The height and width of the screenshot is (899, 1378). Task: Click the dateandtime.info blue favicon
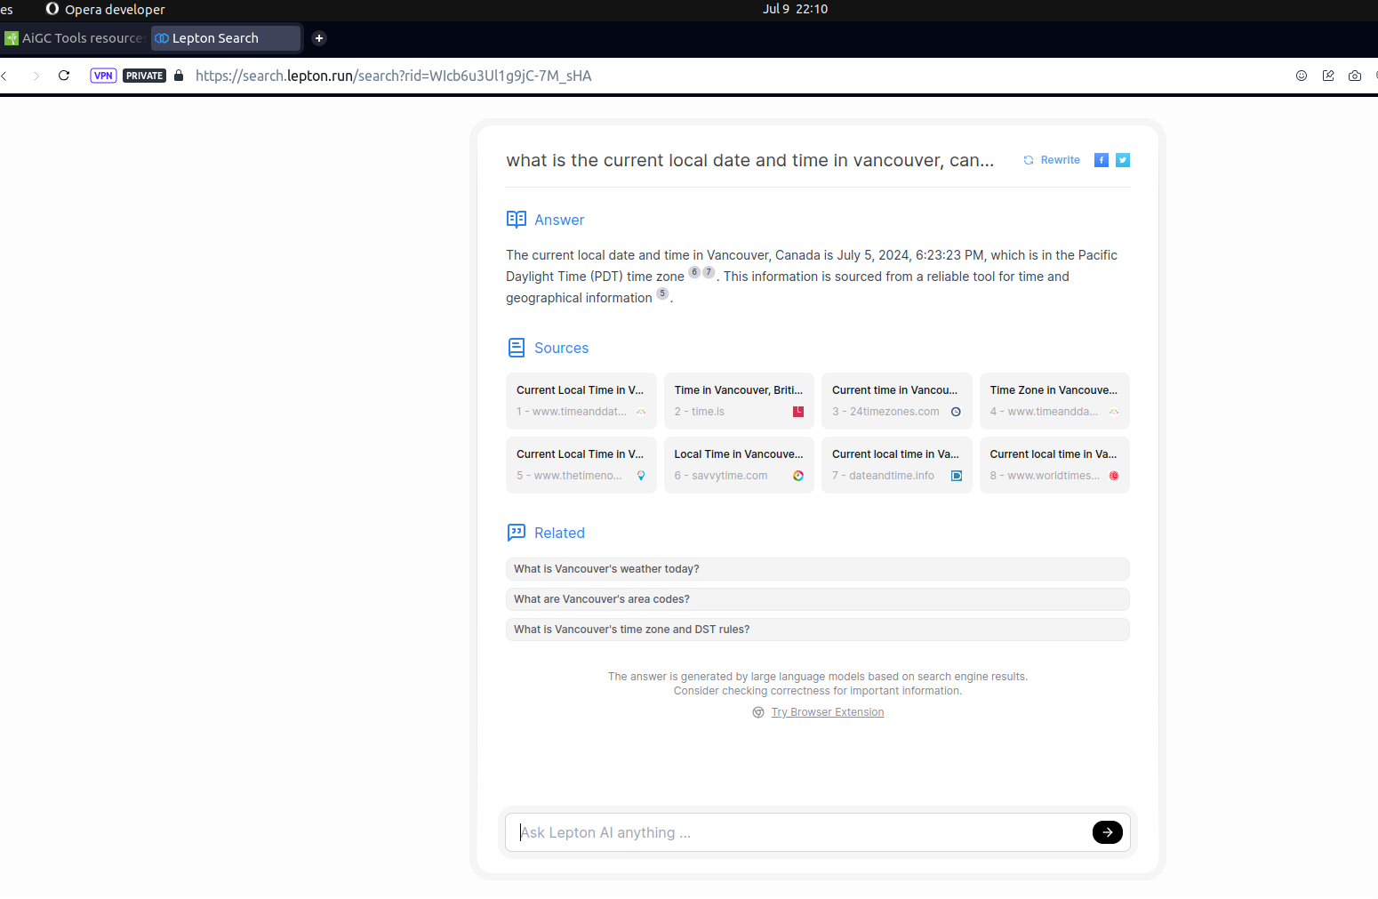click(957, 476)
